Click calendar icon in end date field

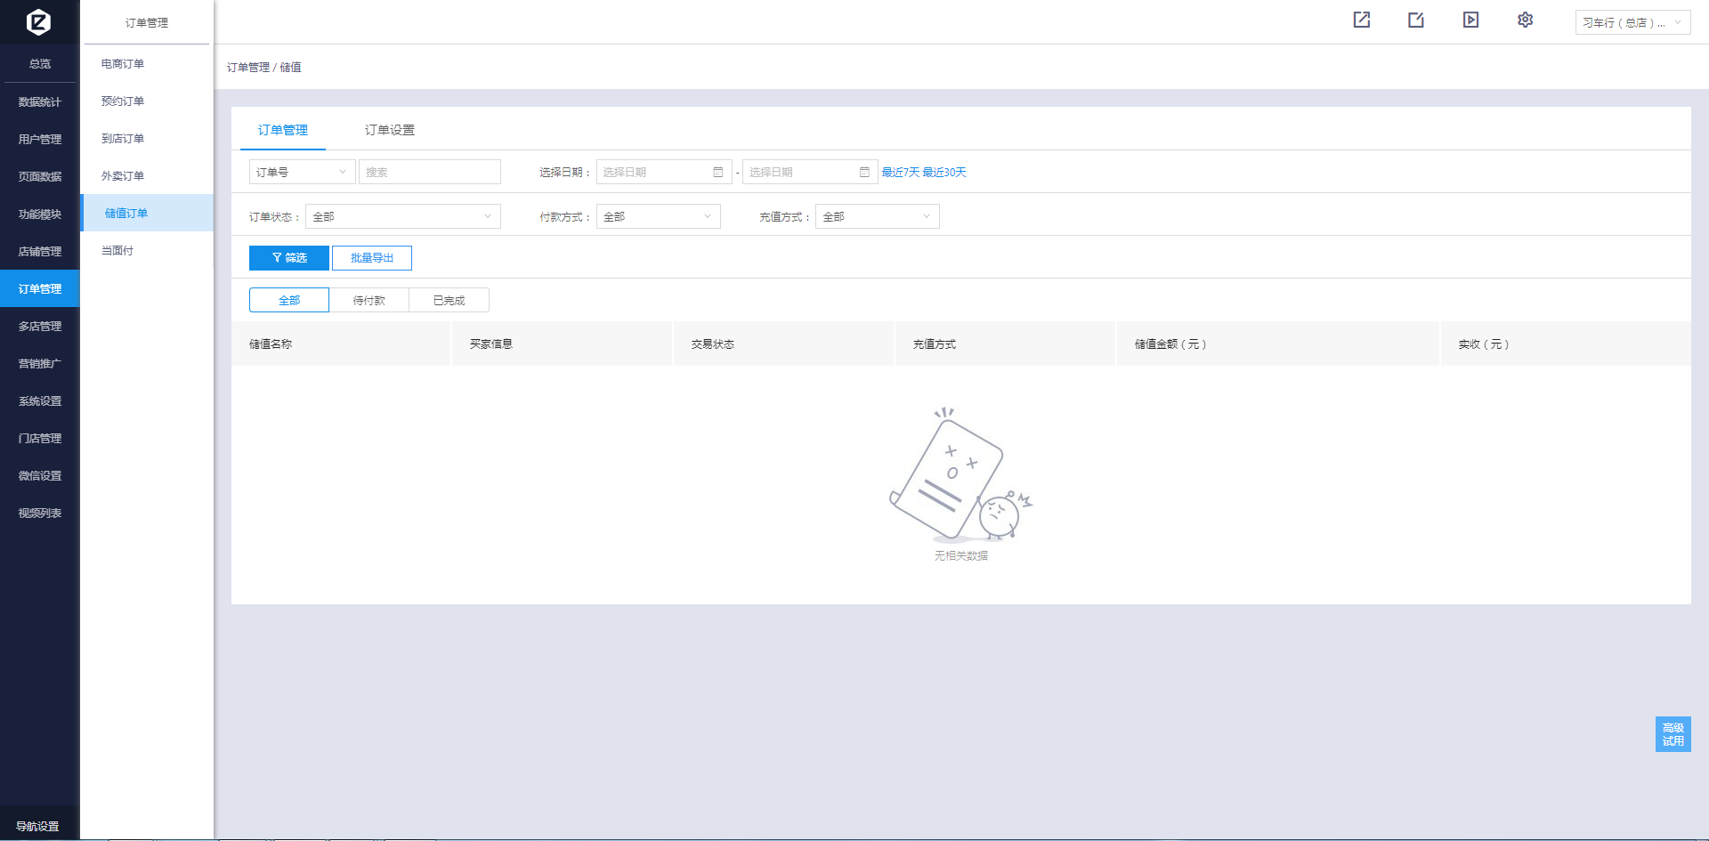click(x=864, y=172)
